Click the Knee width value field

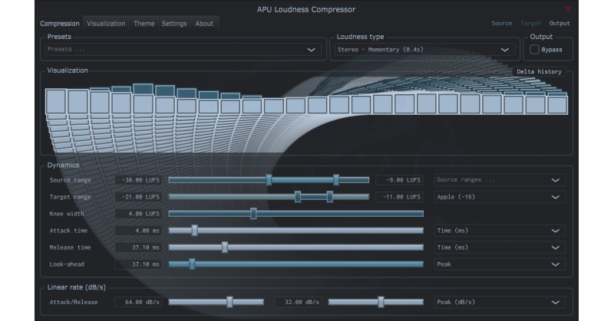click(139, 214)
